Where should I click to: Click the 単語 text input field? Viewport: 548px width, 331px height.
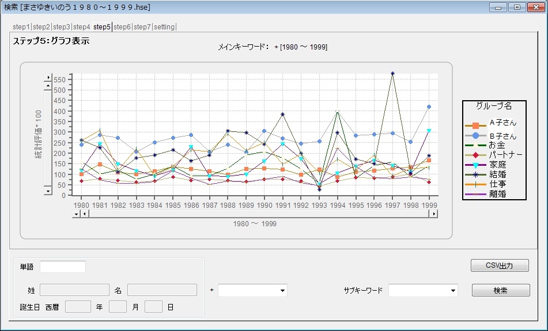coord(63,267)
